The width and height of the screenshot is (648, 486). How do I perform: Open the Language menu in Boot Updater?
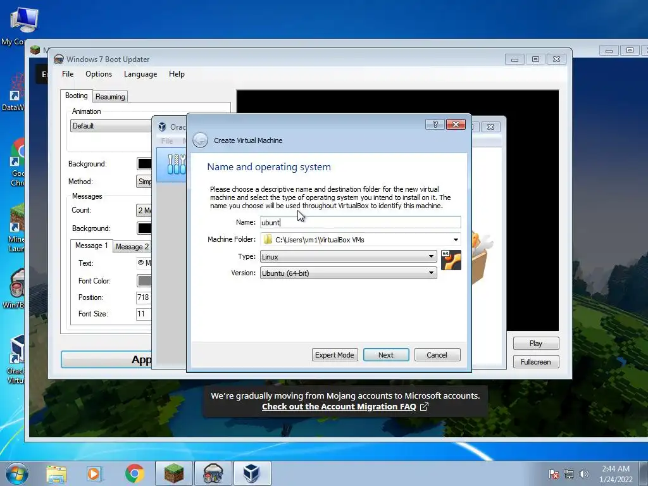click(x=140, y=74)
